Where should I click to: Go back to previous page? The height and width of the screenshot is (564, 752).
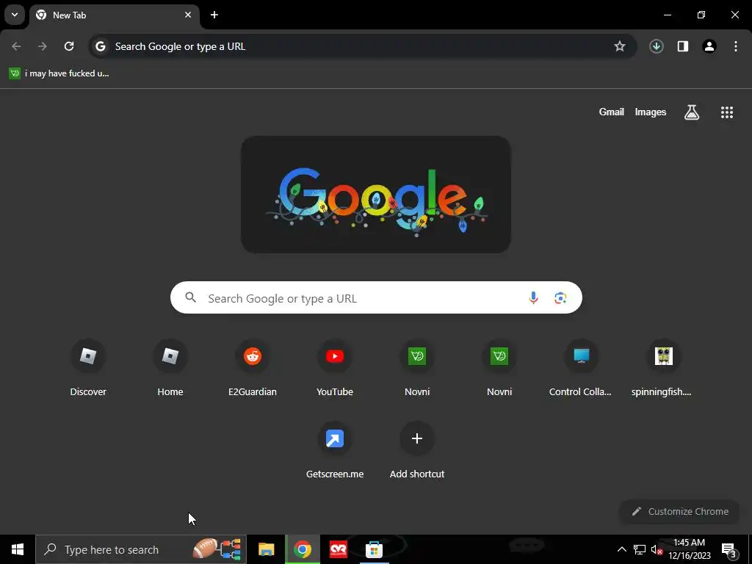pyautogui.click(x=16, y=46)
